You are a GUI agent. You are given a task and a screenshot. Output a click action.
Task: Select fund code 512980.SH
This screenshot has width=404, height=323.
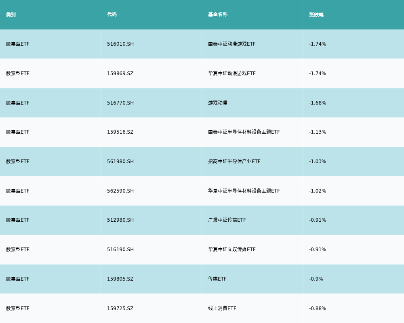(120, 220)
